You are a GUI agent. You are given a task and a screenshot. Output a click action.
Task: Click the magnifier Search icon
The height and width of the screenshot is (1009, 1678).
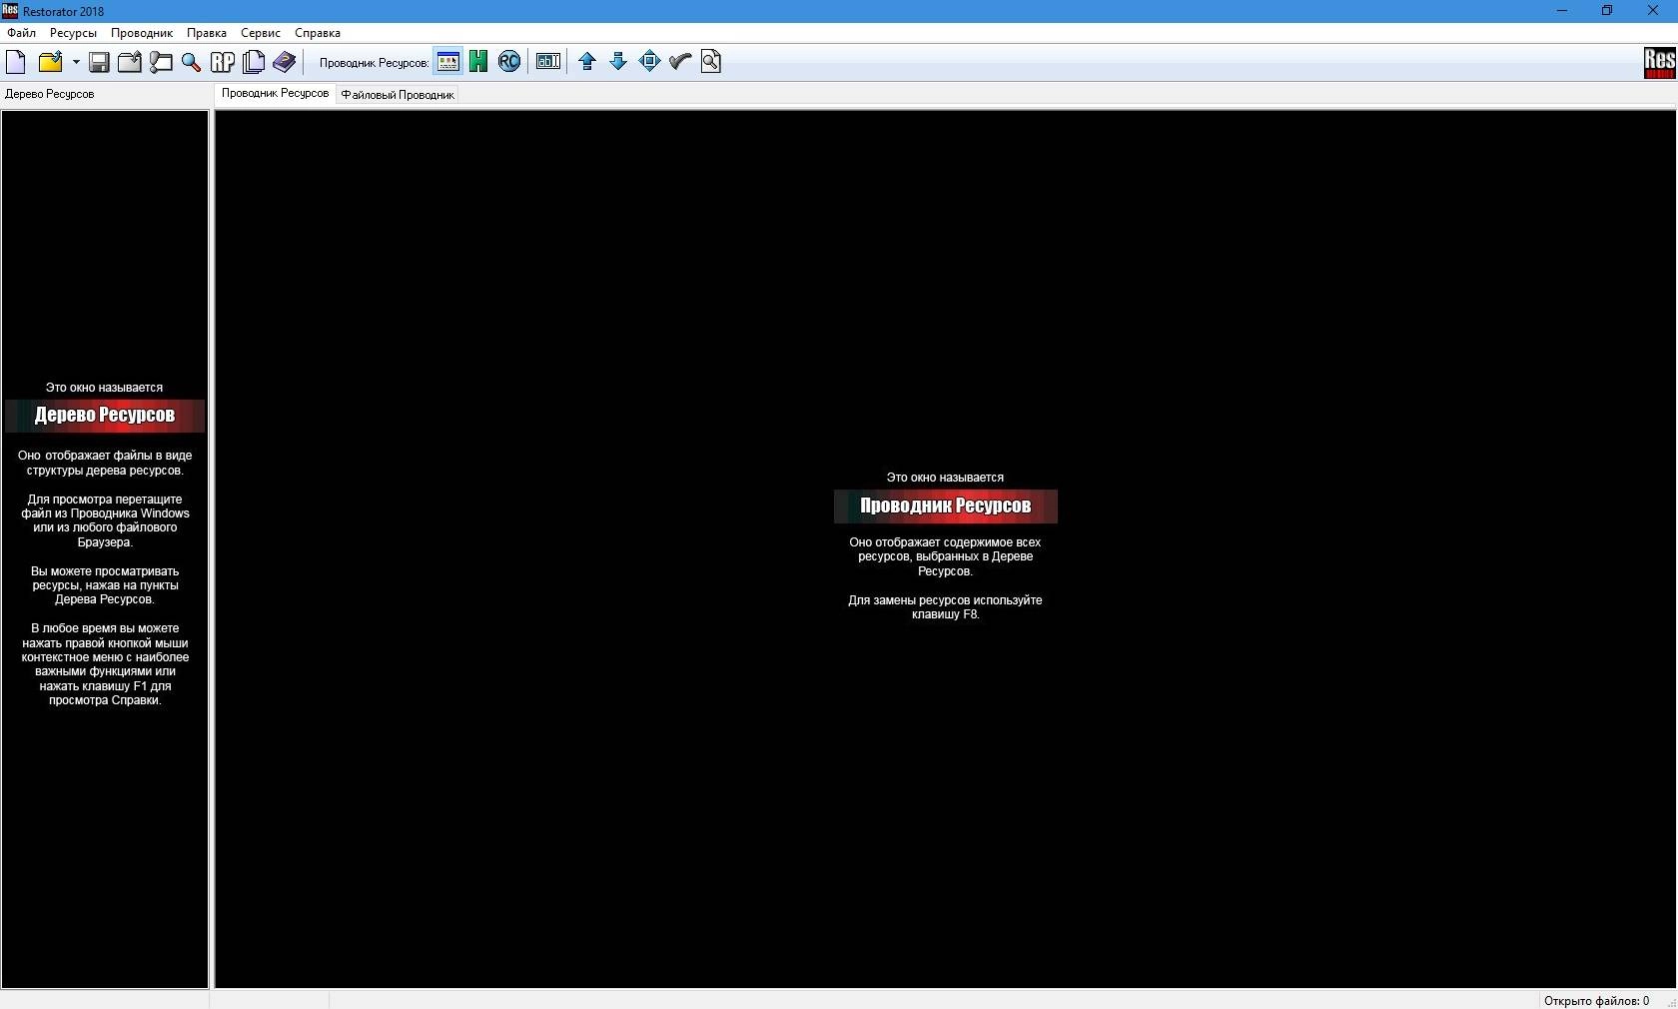[191, 62]
